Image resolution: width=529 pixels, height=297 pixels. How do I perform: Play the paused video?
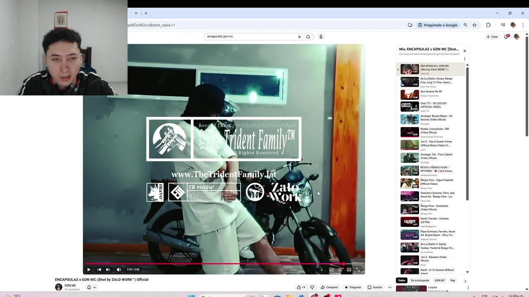pyautogui.click(x=88, y=269)
